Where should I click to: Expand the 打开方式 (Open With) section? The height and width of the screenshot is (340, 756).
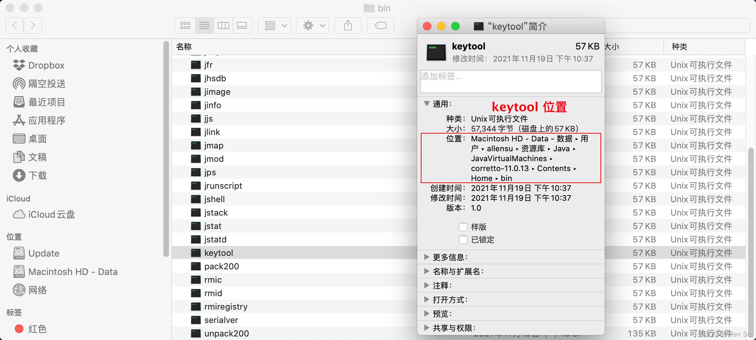pos(426,299)
